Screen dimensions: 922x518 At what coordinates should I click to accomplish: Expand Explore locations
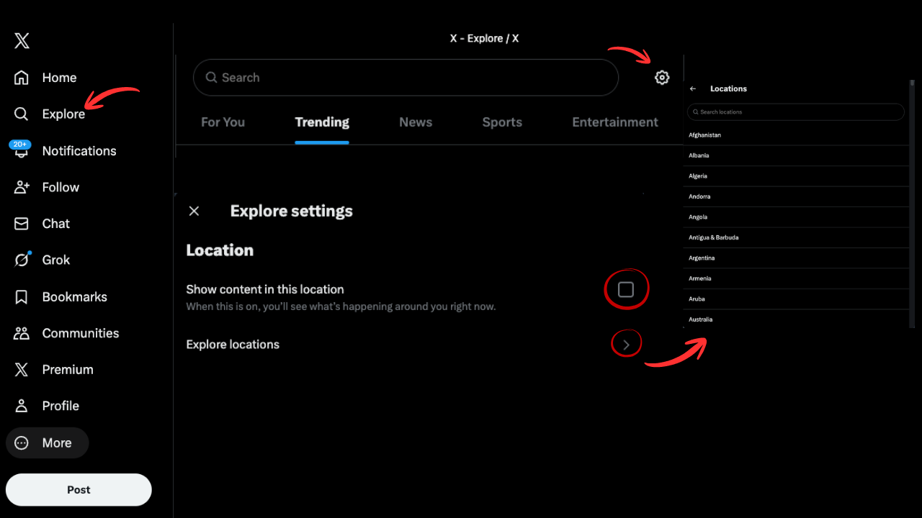(x=626, y=343)
